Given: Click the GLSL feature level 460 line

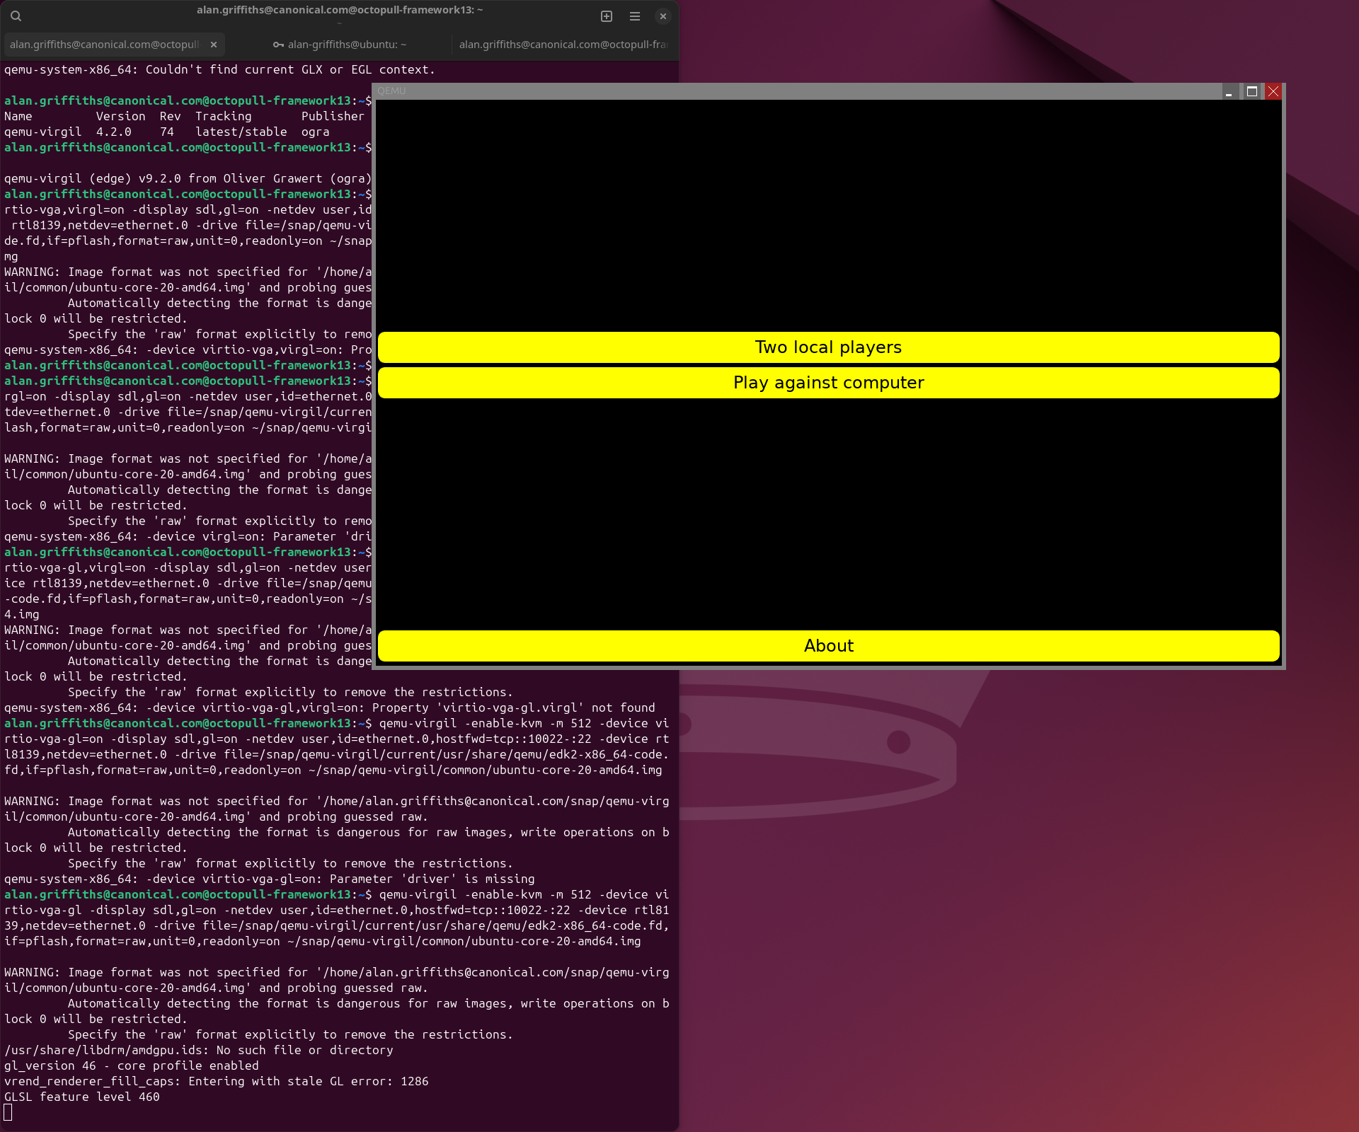Looking at the screenshot, I should click(82, 1097).
